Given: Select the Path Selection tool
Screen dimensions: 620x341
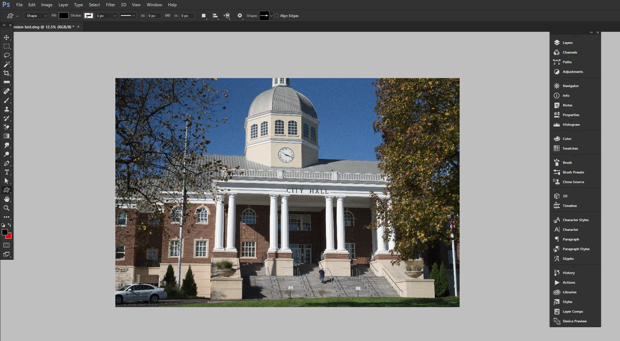Looking at the screenshot, I should coord(7,181).
